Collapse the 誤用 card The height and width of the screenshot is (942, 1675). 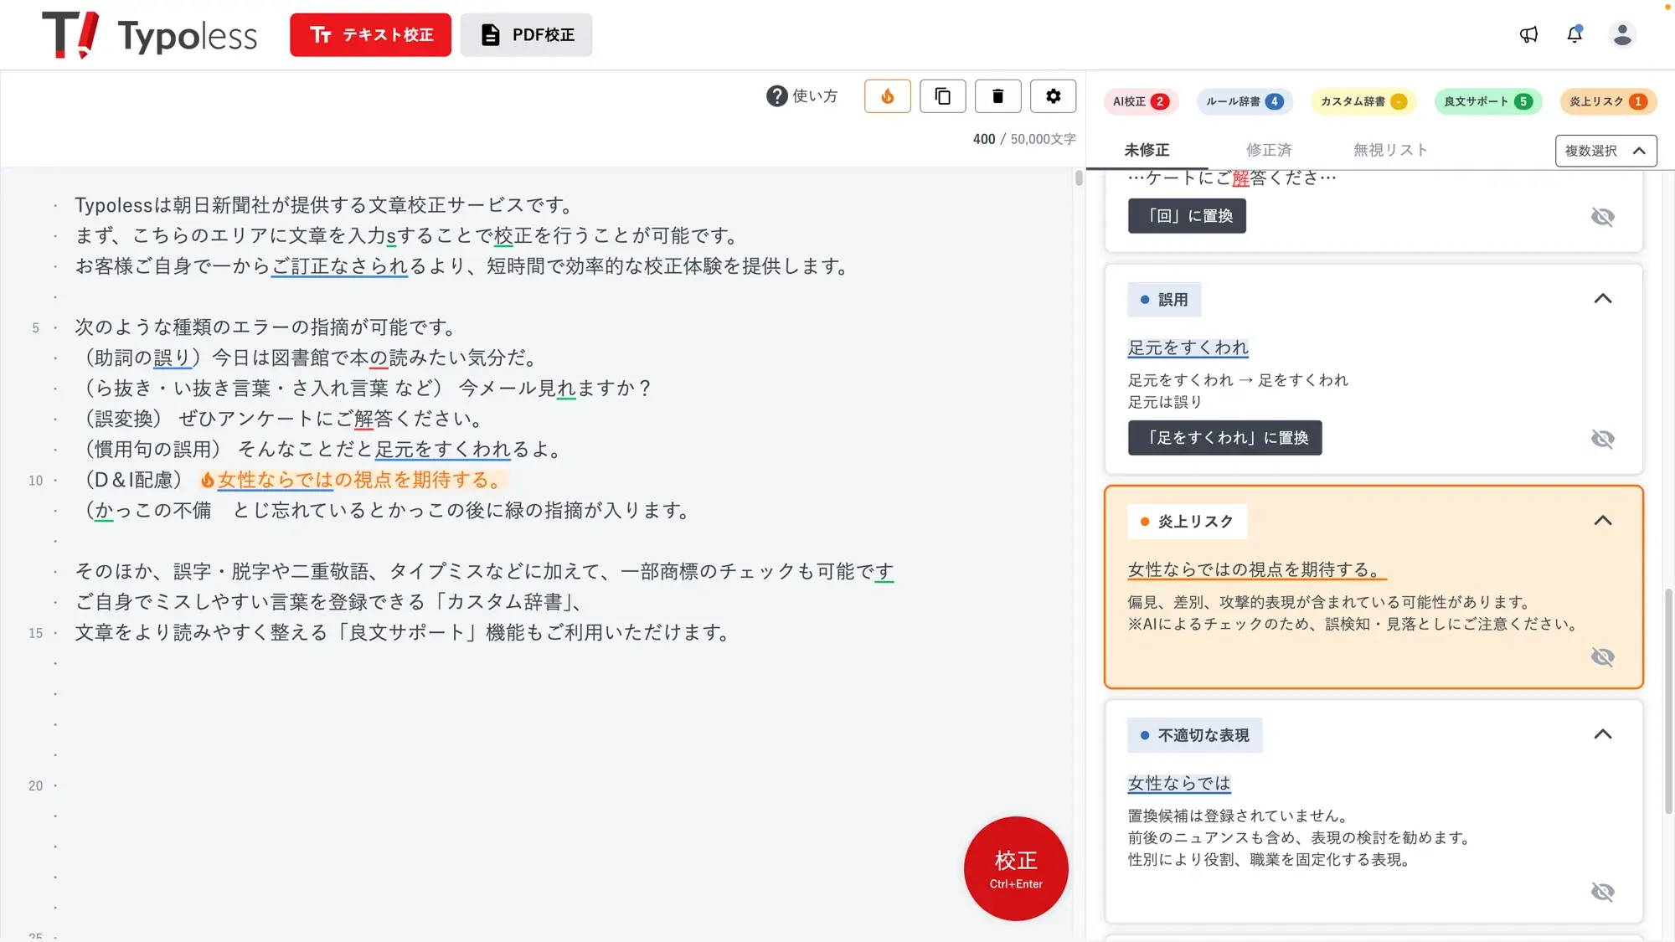[1602, 299]
